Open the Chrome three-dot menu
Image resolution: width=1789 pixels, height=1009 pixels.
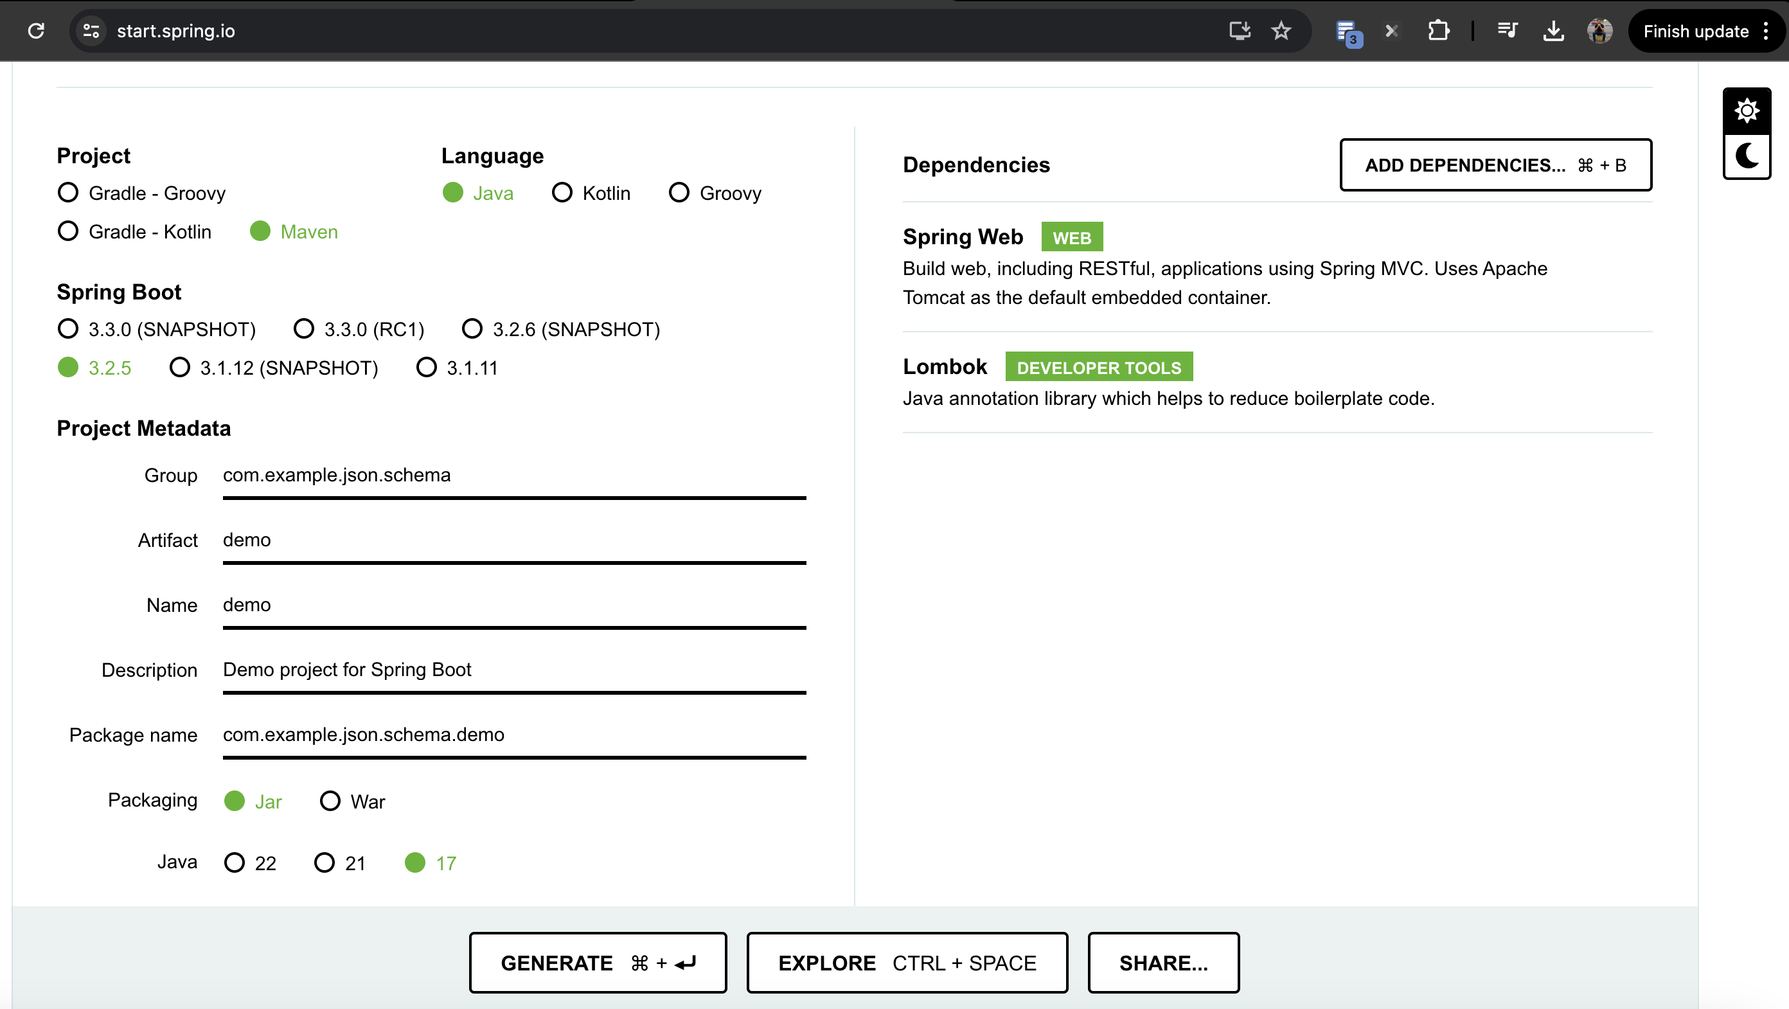coord(1765,31)
